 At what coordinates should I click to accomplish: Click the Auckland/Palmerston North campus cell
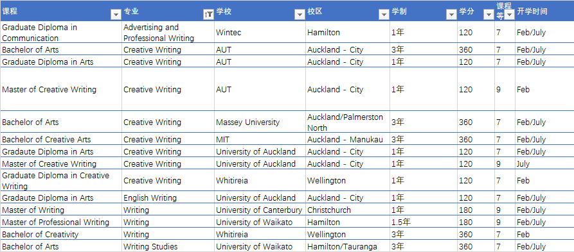(348, 122)
